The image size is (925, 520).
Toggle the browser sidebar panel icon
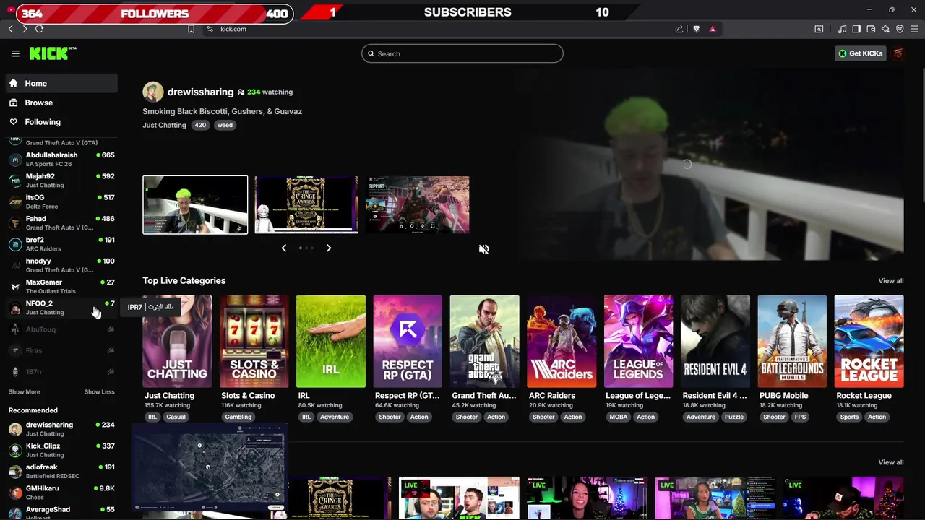pyautogui.click(x=856, y=29)
